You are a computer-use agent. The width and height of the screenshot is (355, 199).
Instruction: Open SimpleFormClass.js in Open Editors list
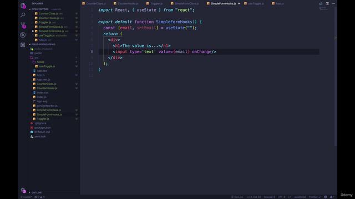pyautogui.click(x=51, y=27)
